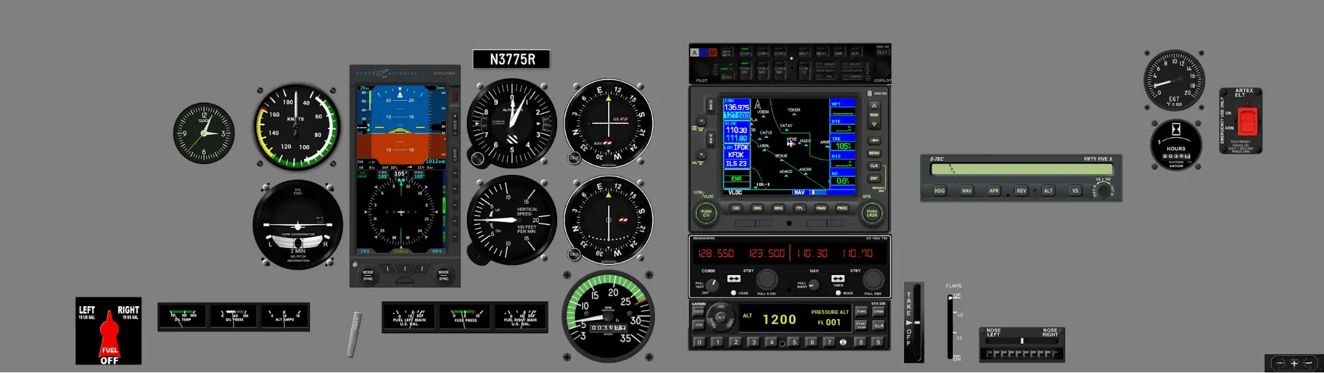The width and height of the screenshot is (1324, 373).
Task: Click the PUSH CRSR knob on GNS 530
Action: click(872, 213)
